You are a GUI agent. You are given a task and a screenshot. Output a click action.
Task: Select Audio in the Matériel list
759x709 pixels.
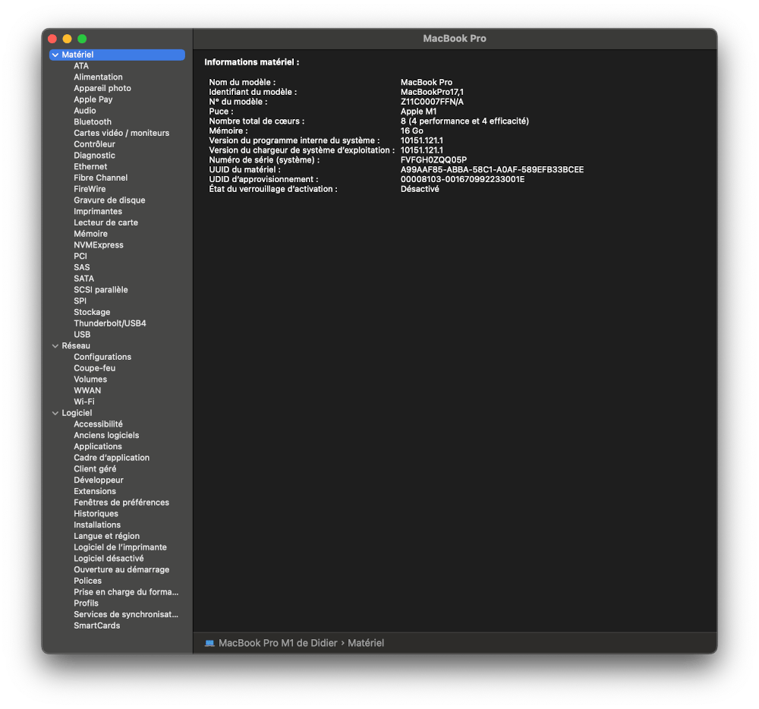coord(85,111)
